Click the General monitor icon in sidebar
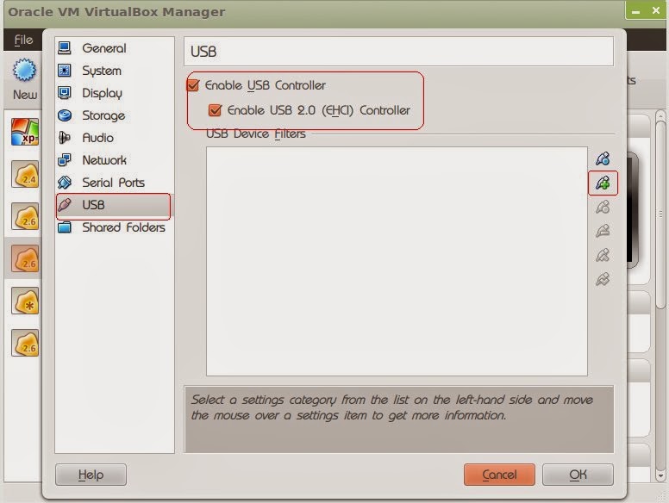The width and height of the screenshot is (669, 503). (x=65, y=47)
